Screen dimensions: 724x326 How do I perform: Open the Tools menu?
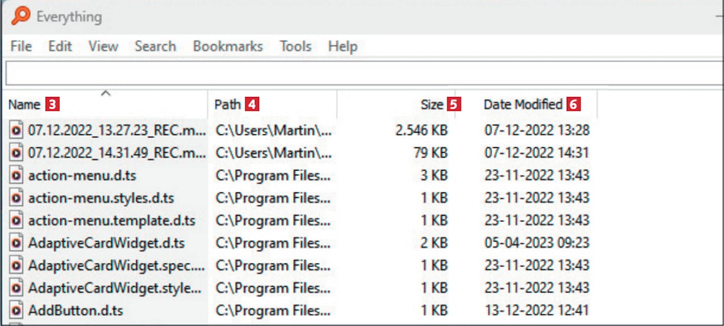(x=295, y=46)
